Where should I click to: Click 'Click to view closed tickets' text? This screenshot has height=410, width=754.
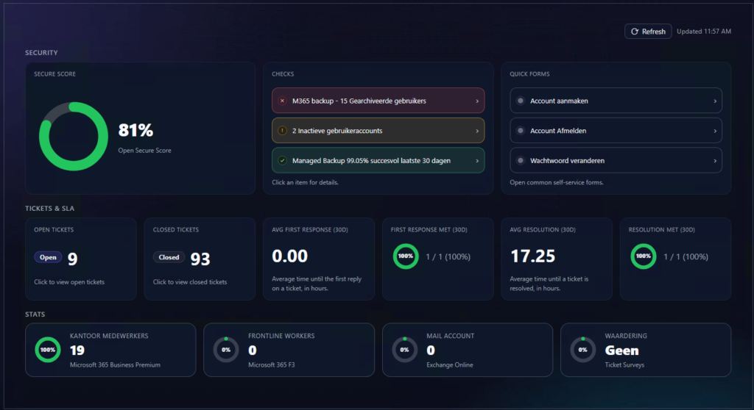pyautogui.click(x=190, y=282)
